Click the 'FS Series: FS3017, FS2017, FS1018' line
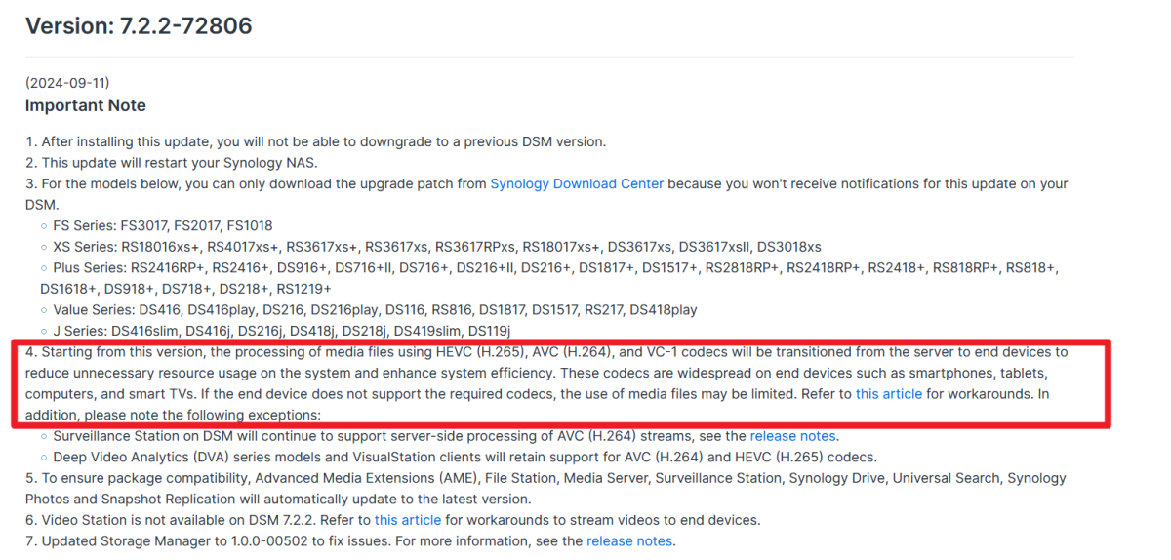 163,225
